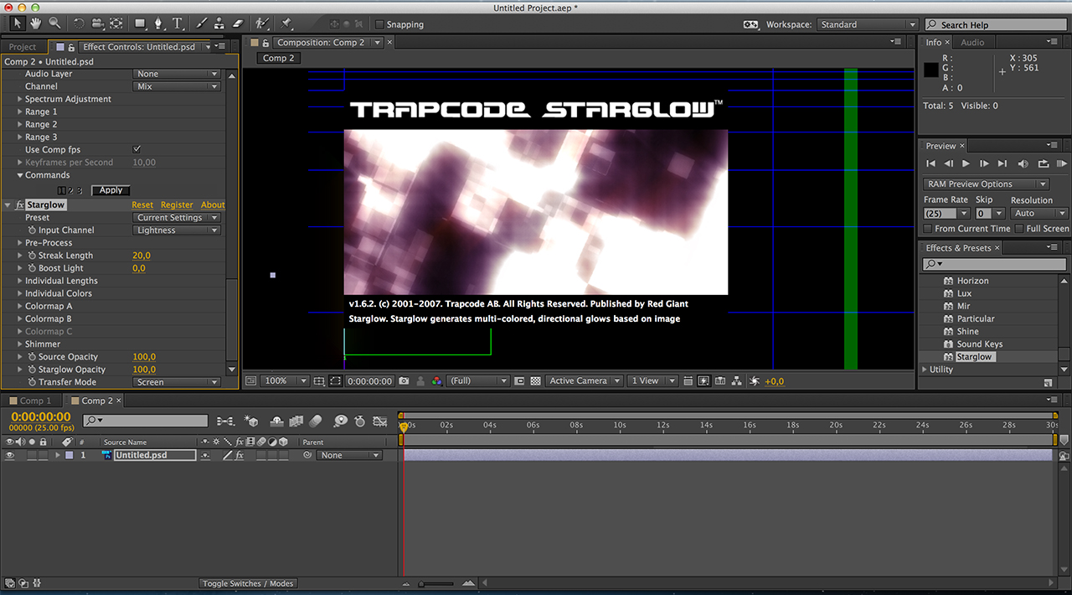
Task: Click the Apply button under Commands
Action: (x=111, y=190)
